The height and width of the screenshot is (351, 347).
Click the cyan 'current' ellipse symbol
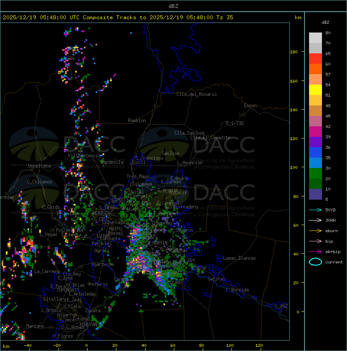(315, 262)
